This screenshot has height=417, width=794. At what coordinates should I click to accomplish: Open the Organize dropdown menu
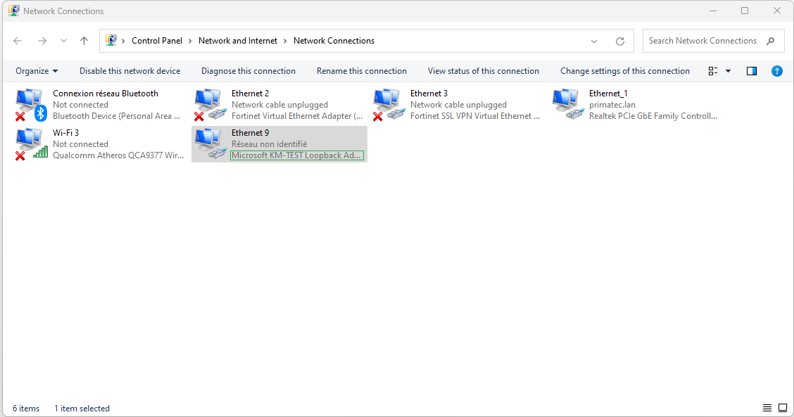click(37, 71)
